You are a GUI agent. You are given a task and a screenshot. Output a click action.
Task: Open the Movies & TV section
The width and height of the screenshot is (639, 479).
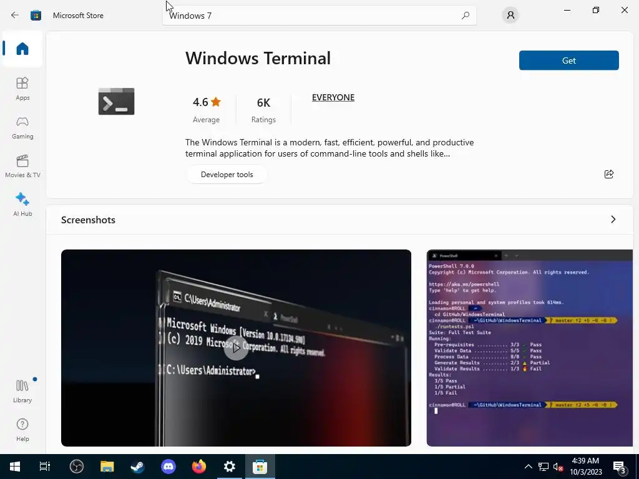[x=22, y=166]
